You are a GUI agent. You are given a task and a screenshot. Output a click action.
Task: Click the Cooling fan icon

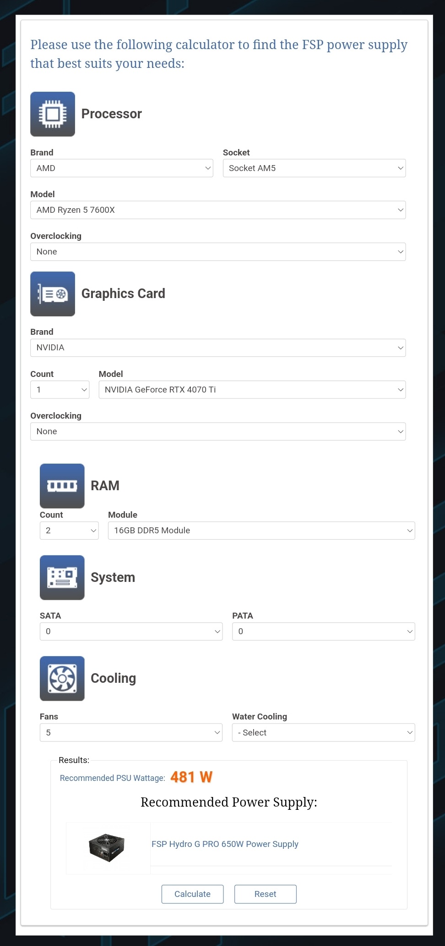[62, 679]
